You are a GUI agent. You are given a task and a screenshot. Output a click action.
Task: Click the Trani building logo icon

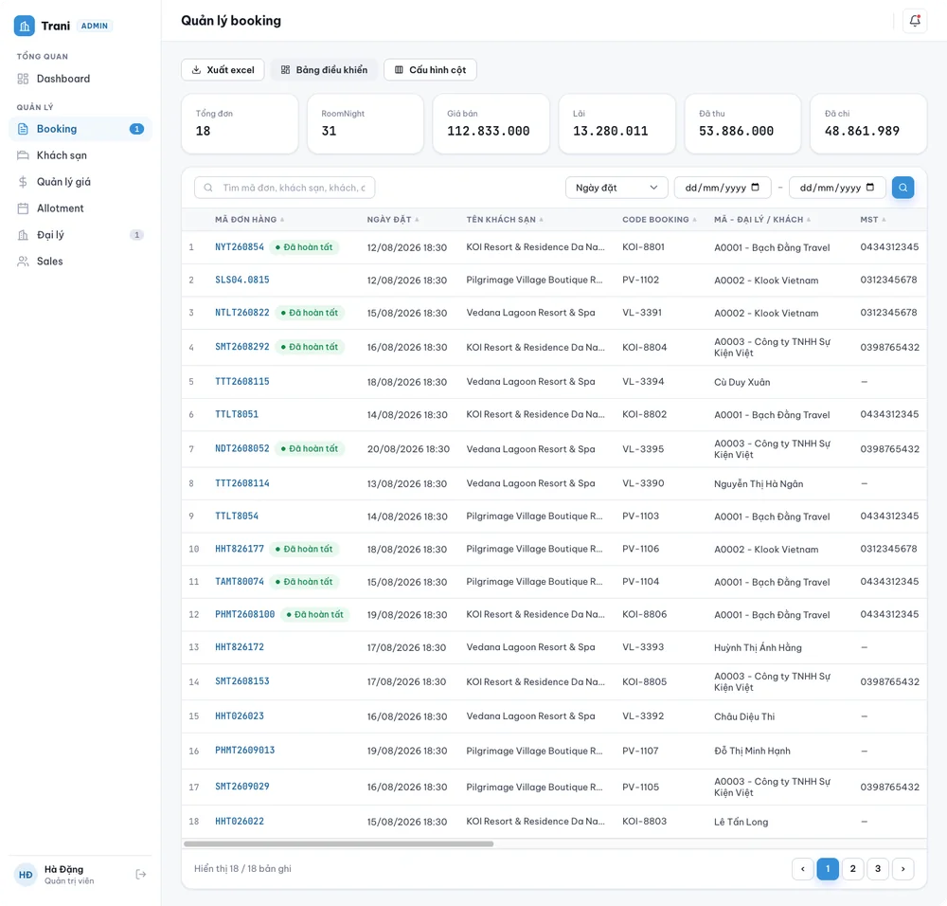[25, 26]
